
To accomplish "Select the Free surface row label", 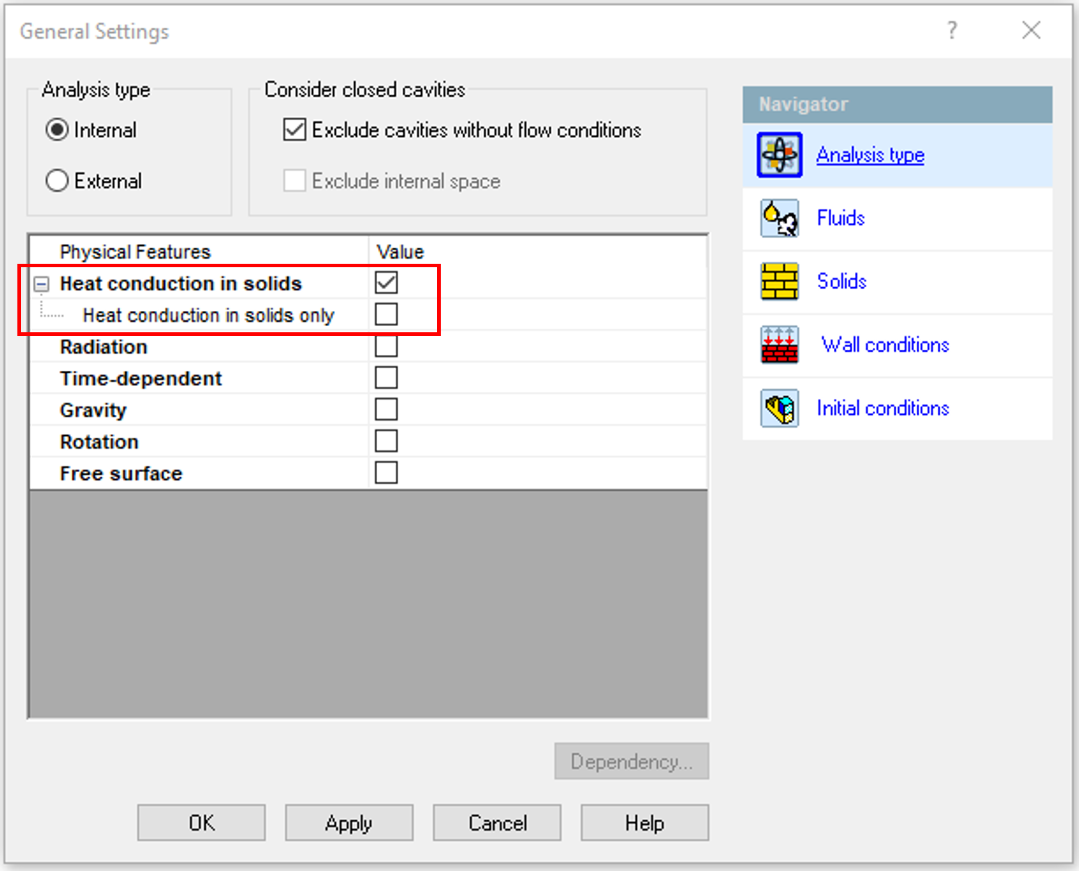I will click(121, 473).
